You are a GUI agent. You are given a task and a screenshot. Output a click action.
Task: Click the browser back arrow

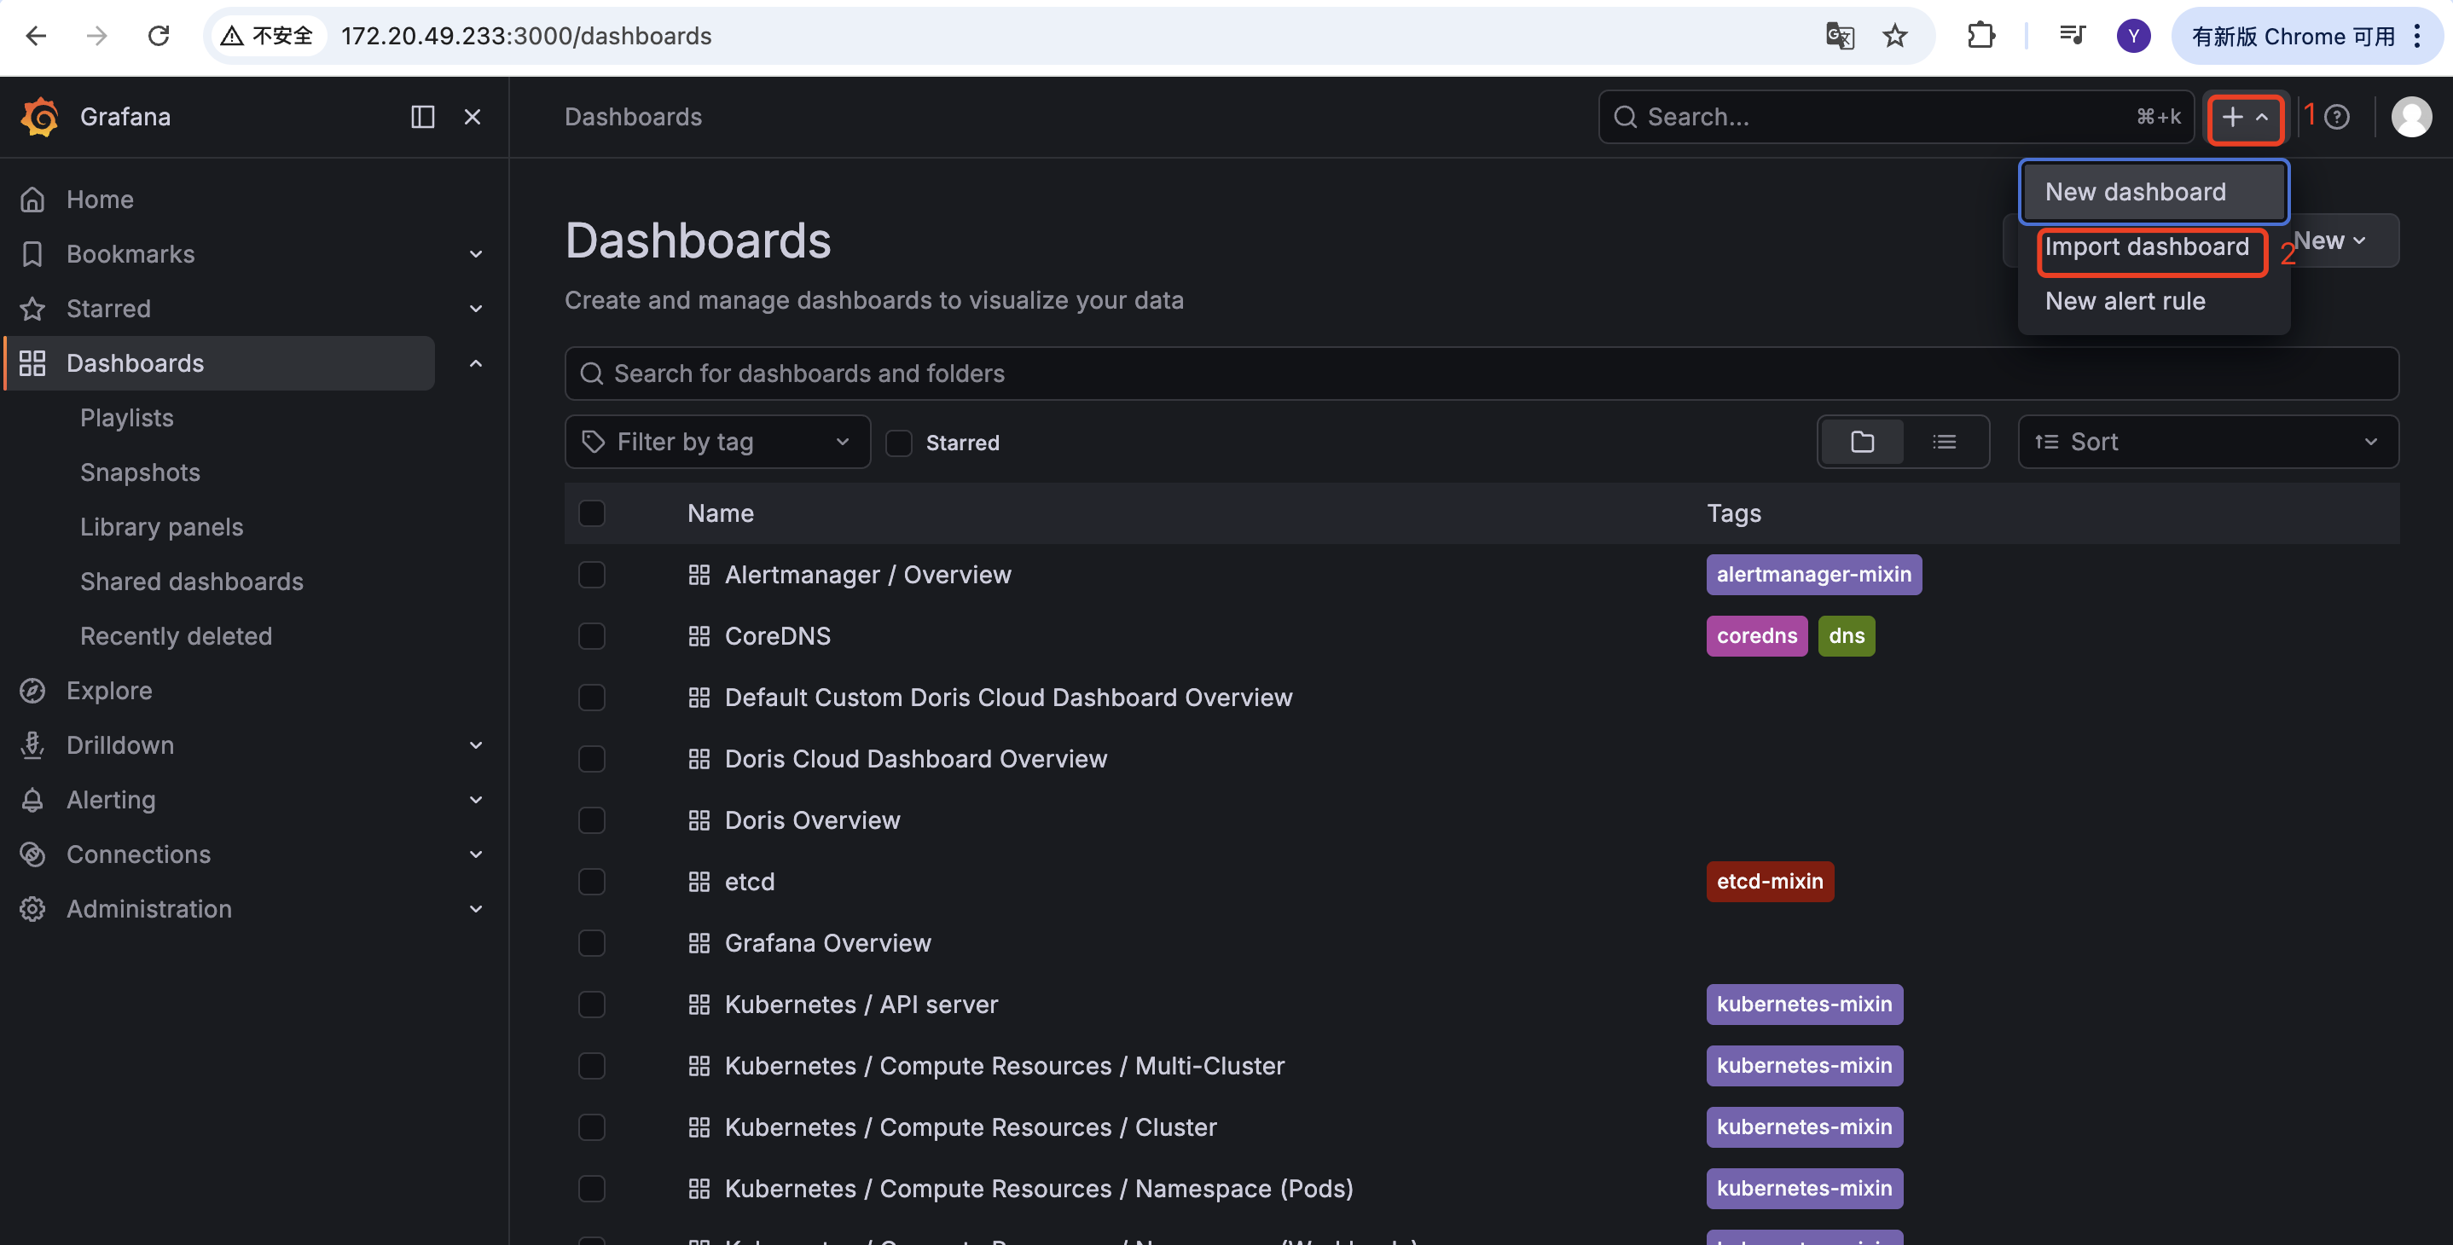pyautogui.click(x=36, y=36)
